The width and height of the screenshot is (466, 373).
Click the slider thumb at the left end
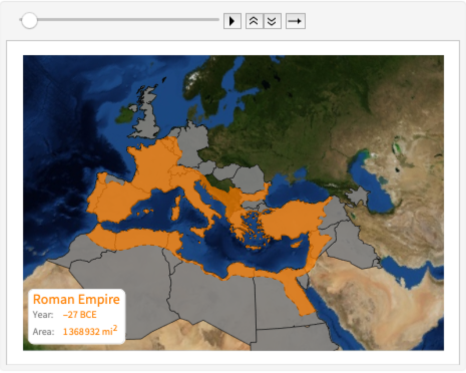[x=30, y=21]
